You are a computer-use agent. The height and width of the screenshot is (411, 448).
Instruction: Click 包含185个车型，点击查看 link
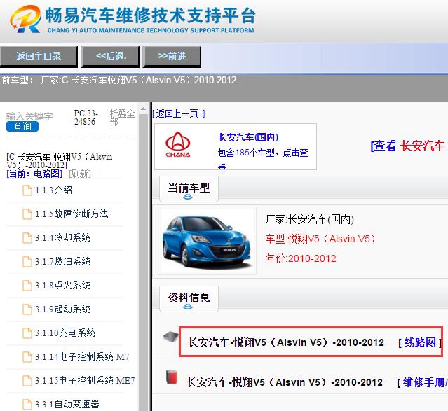coord(263,158)
